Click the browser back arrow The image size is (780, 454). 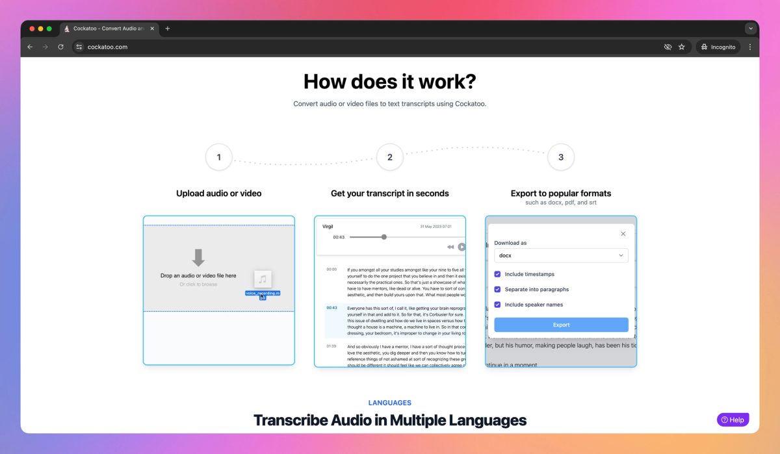coord(30,47)
